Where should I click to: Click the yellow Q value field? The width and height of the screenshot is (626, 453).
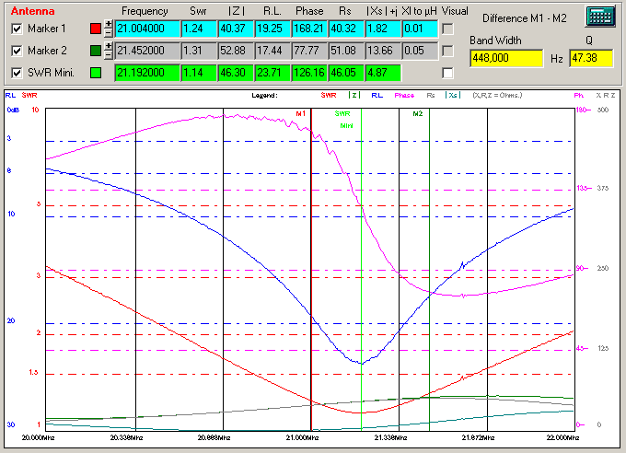(590, 59)
